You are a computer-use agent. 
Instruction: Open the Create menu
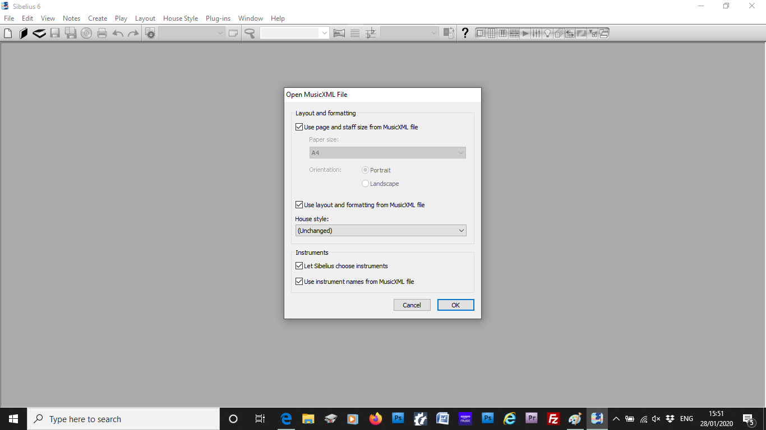click(x=98, y=18)
